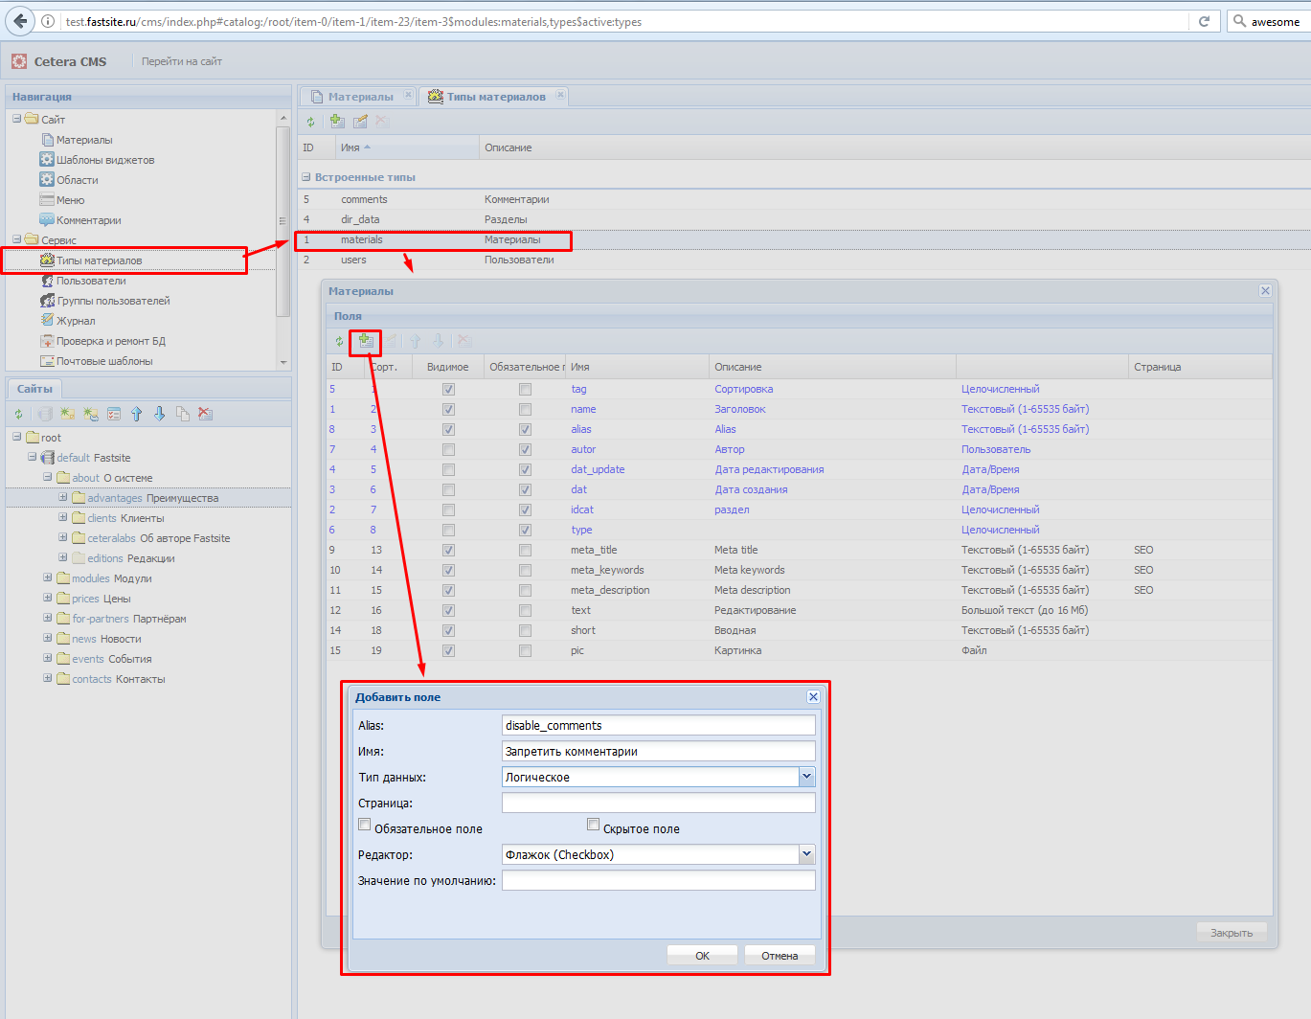This screenshot has height=1019, width=1311.
Task: Open Группы пользователей in navigation
Action: coord(113,301)
